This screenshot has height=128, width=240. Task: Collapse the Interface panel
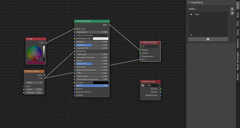[x=189, y=2]
